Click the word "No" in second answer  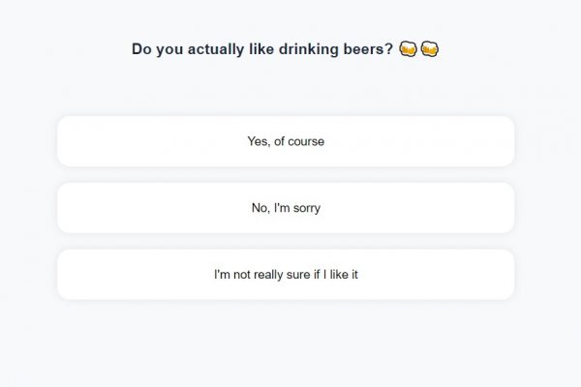pyautogui.click(x=260, y=208)
